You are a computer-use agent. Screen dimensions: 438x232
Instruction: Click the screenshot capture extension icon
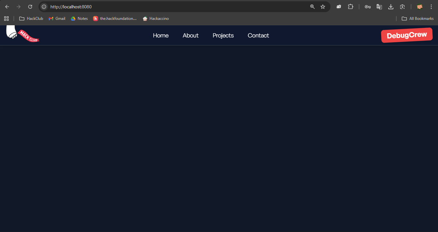(402, 7)
